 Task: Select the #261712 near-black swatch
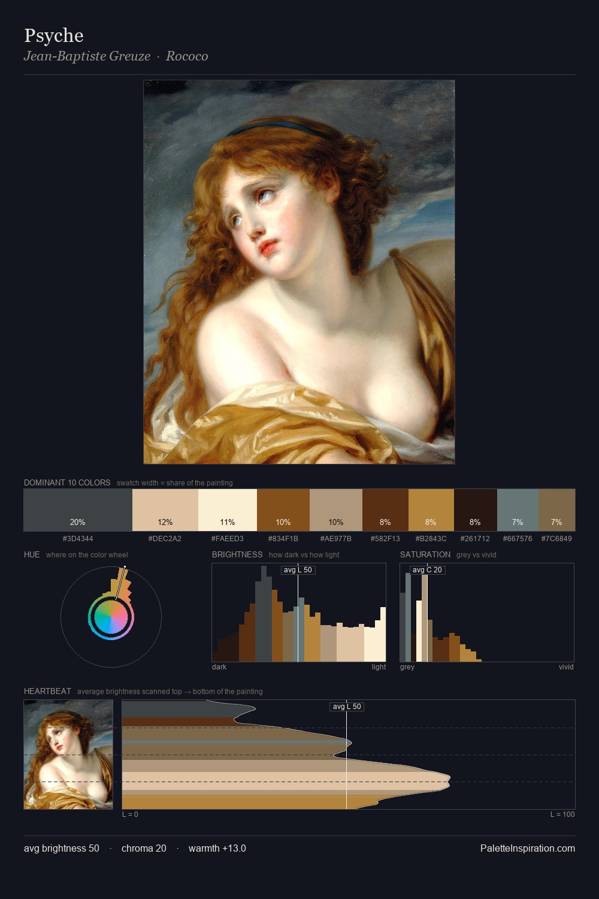476,510
